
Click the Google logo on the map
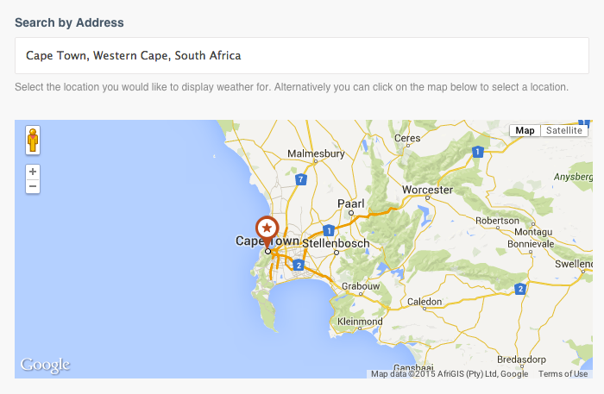(45, 366)
